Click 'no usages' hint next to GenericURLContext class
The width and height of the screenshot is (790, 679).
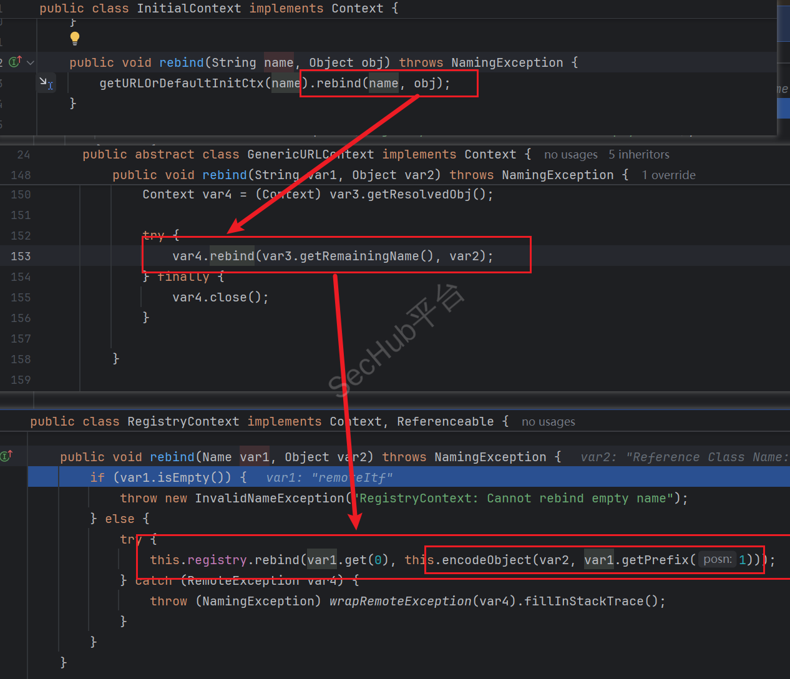570,155
